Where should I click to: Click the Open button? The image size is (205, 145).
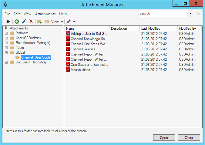pyautogui.click(x=164, y=137)
